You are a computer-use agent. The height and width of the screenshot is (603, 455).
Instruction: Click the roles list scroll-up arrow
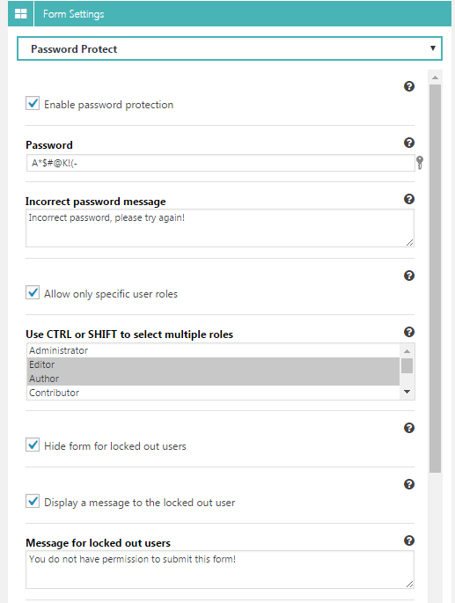point(407,351)
